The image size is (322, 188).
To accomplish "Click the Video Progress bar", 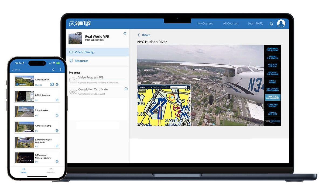I will click(102, 80).
